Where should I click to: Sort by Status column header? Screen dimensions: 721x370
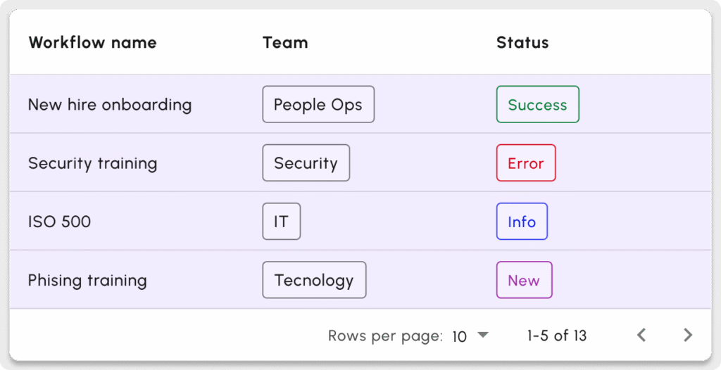pyautogui.click(x=522, y=42)
